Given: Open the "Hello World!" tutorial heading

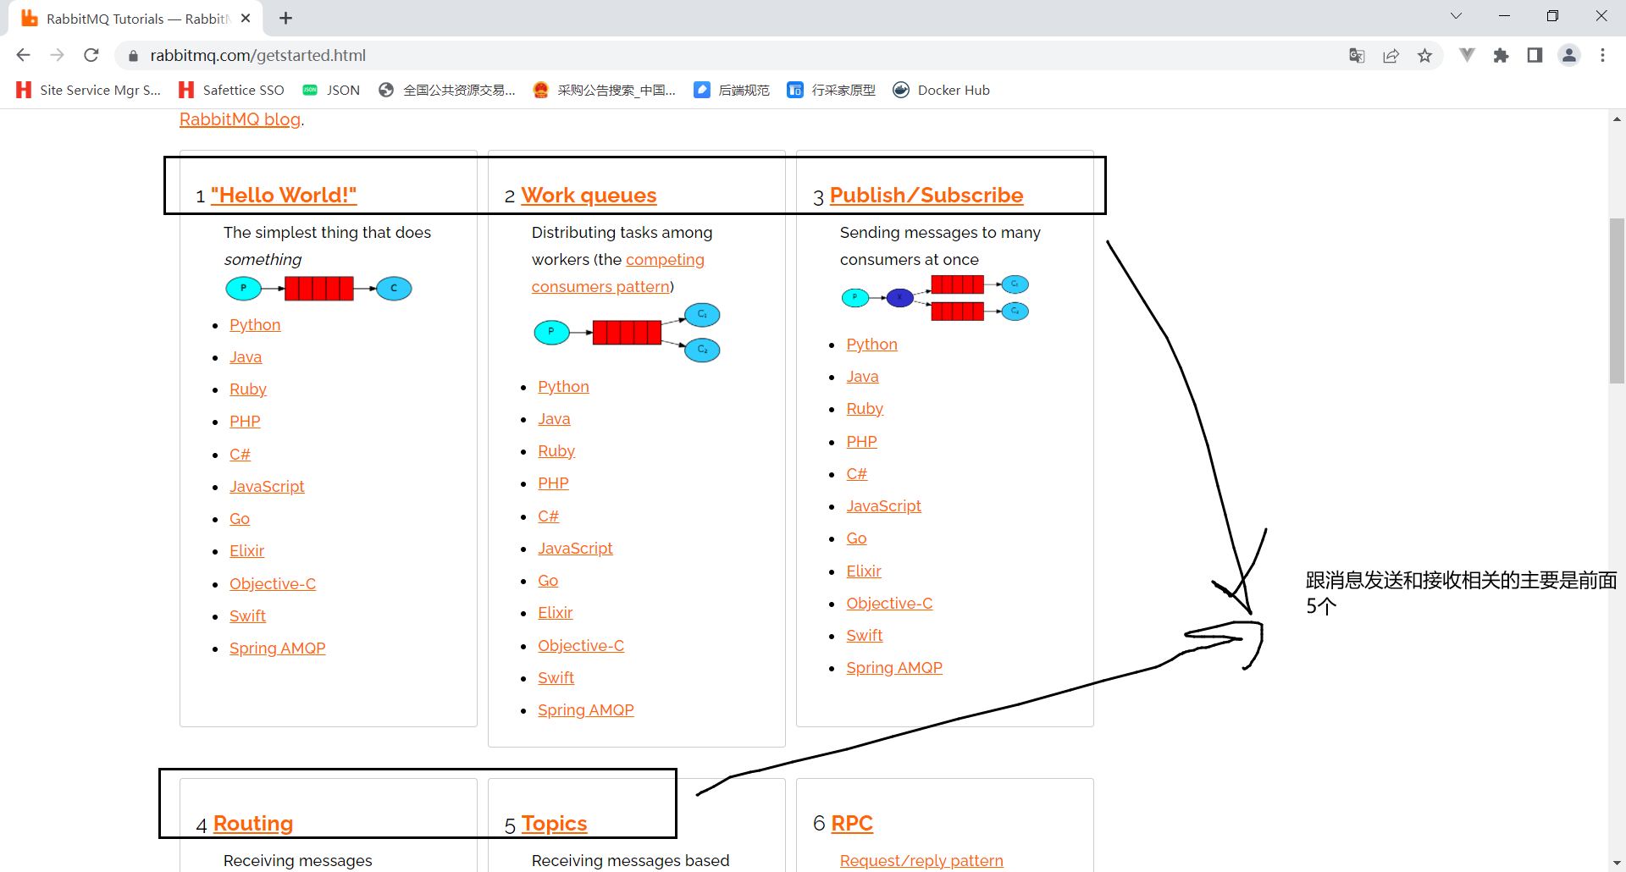Looking at the screenshot, I should click(284, 195).
